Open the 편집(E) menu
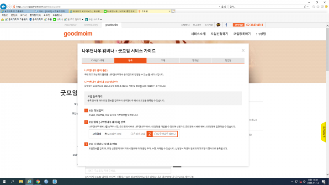The height and width of the screenshot is (185, 329). (14, 16)
